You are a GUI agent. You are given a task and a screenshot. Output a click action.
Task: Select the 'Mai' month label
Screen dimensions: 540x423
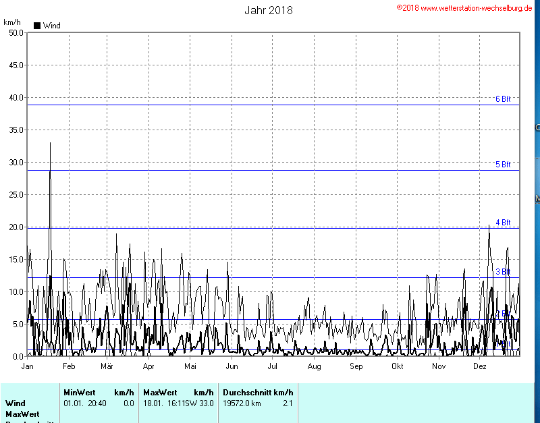coord(190,366)
